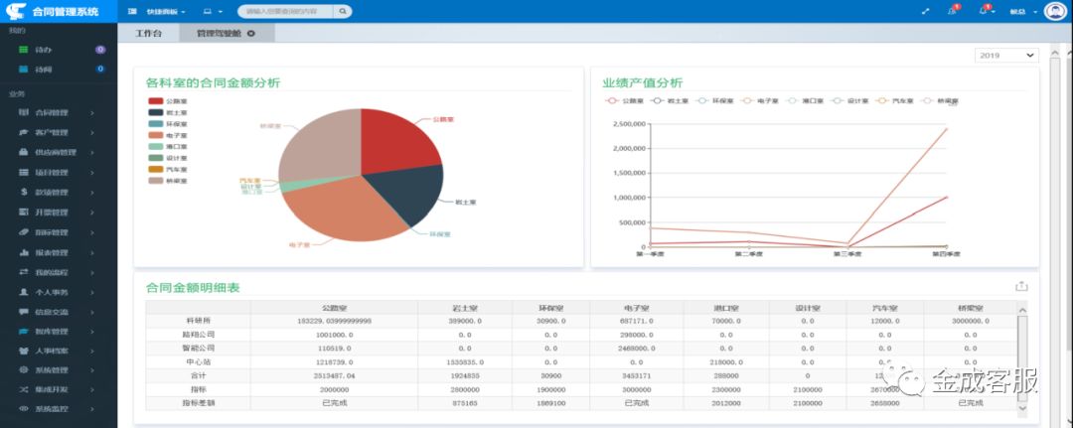Click the user avatar in top right
The width and height of the screenshot is (1073, 428).
click(1056, 12)
